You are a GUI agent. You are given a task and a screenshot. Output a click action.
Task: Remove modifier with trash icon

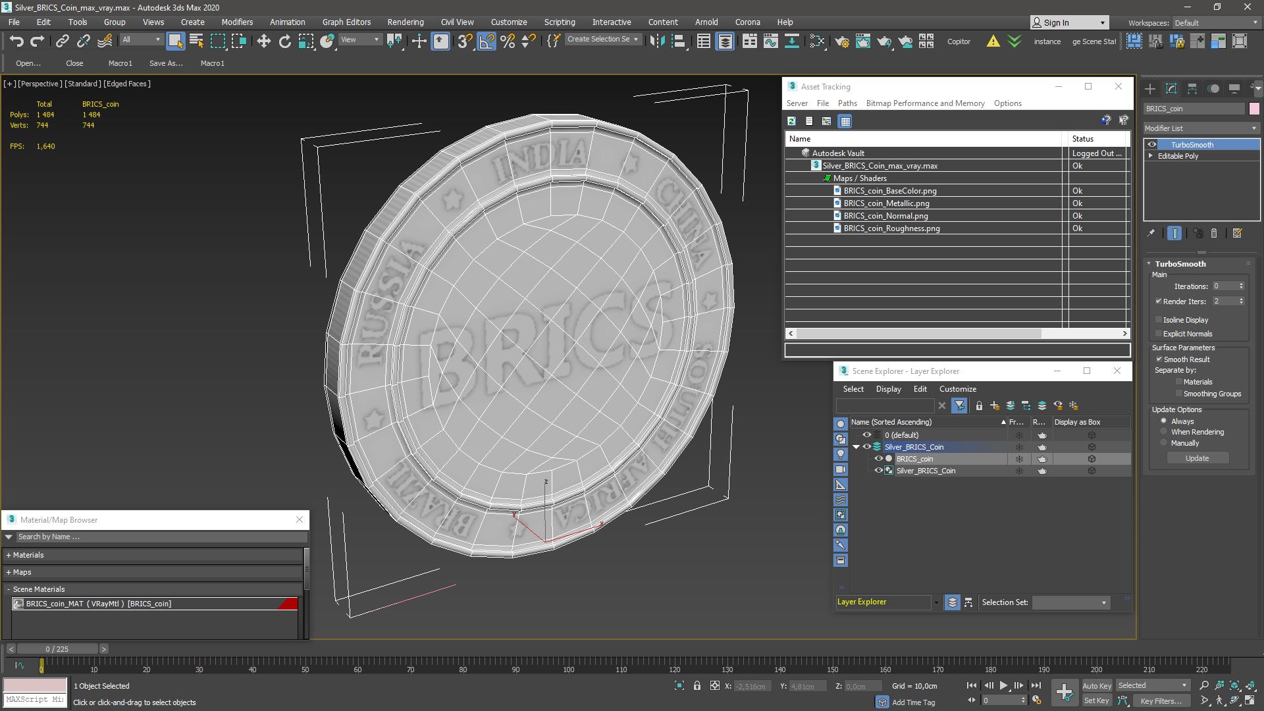1215,233
